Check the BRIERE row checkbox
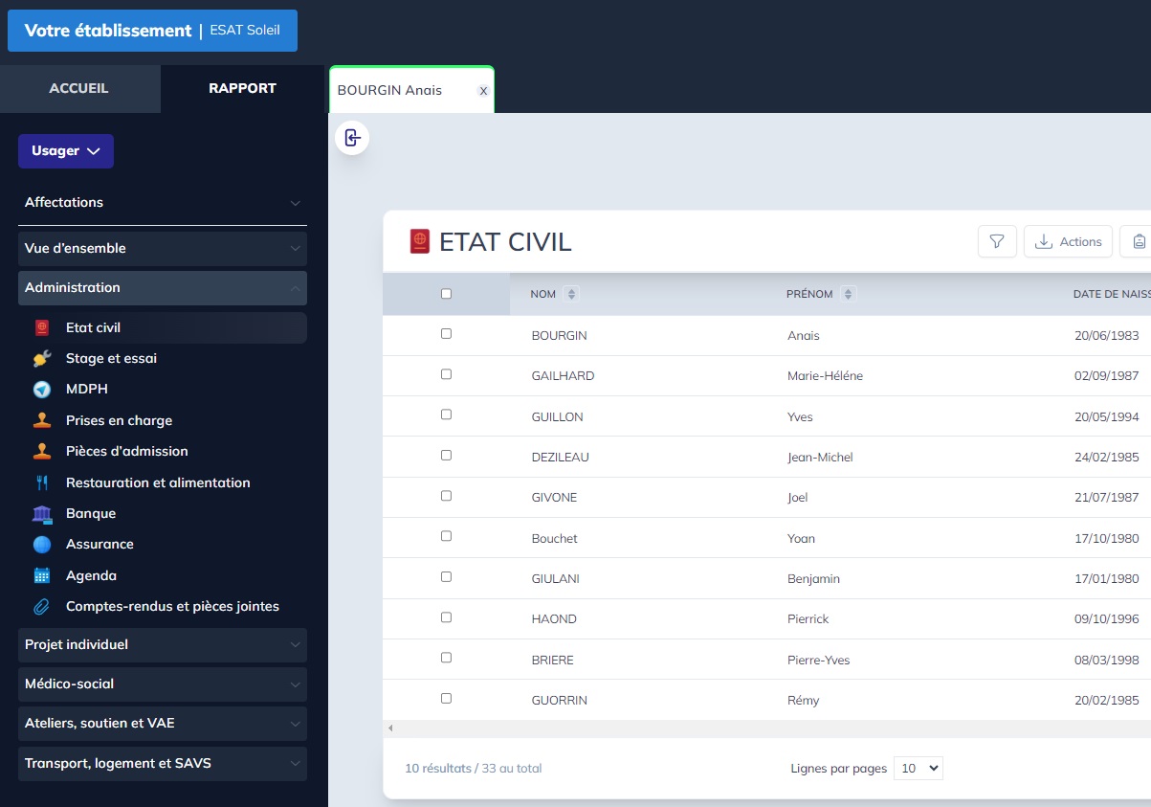 coord(446,658)
